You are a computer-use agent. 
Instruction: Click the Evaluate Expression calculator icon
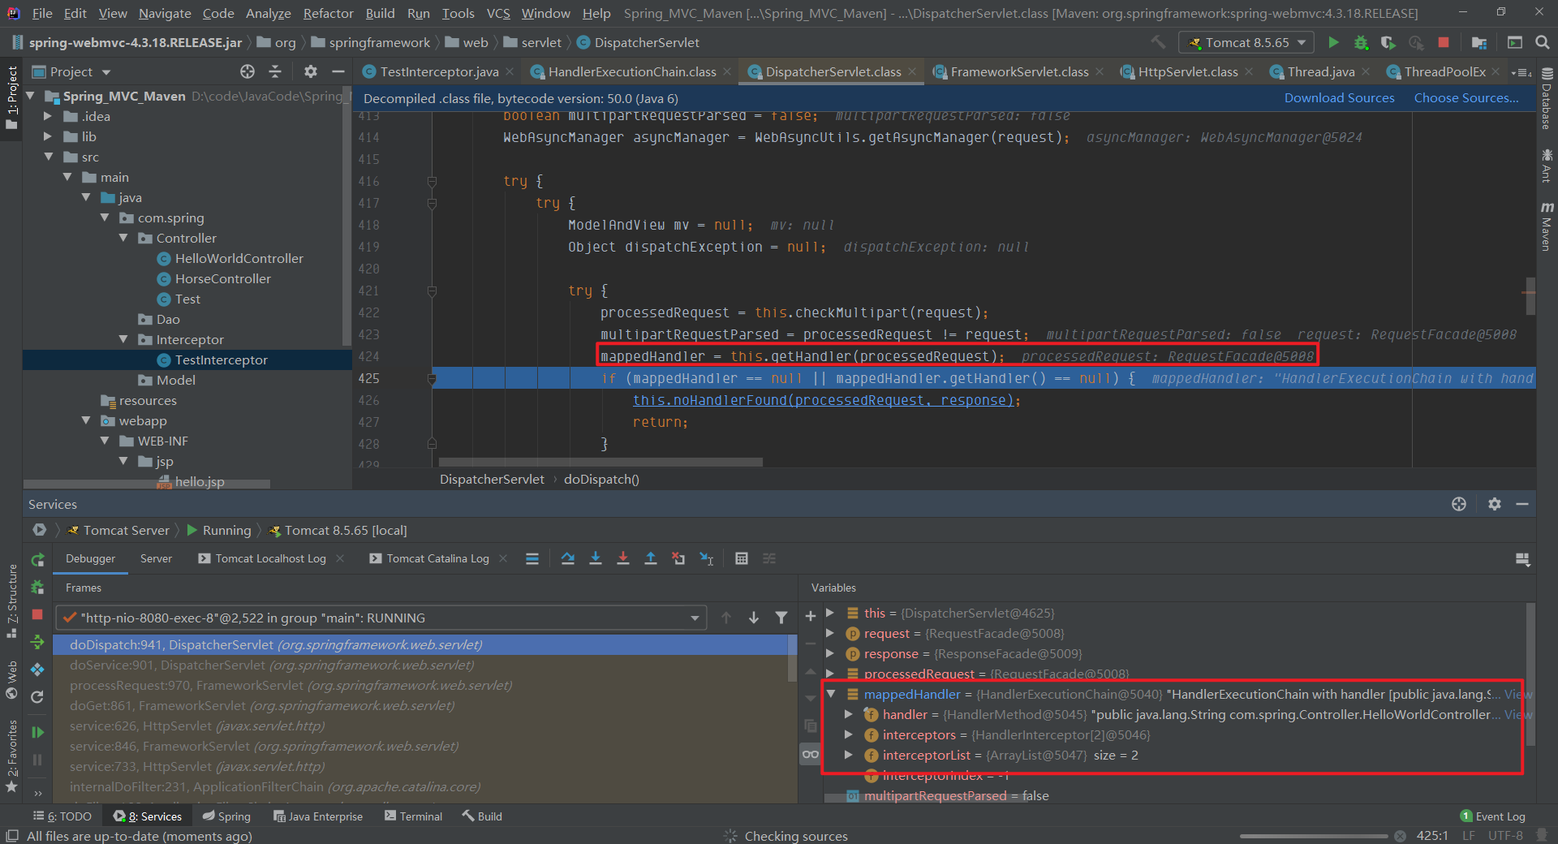(x=741, y=558)
